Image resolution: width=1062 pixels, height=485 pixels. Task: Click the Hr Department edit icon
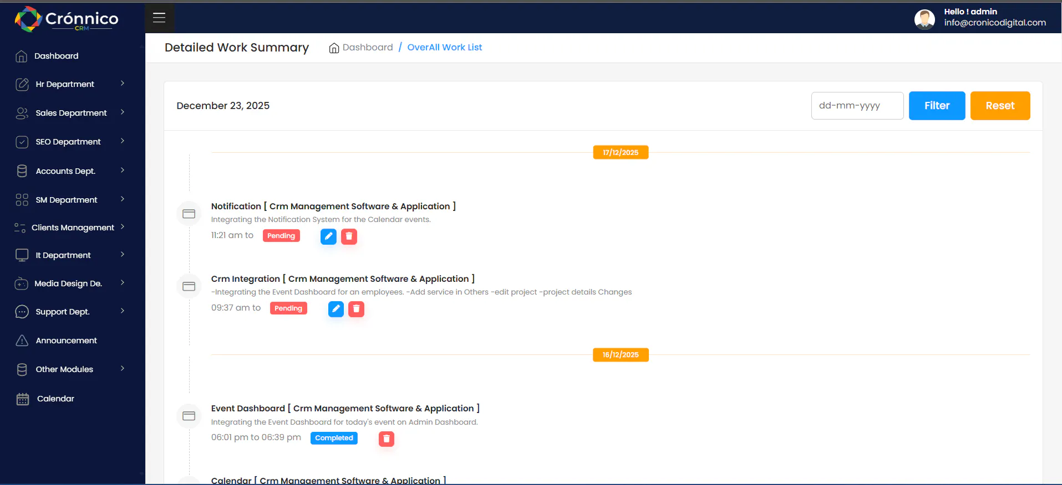click(22, 84)
